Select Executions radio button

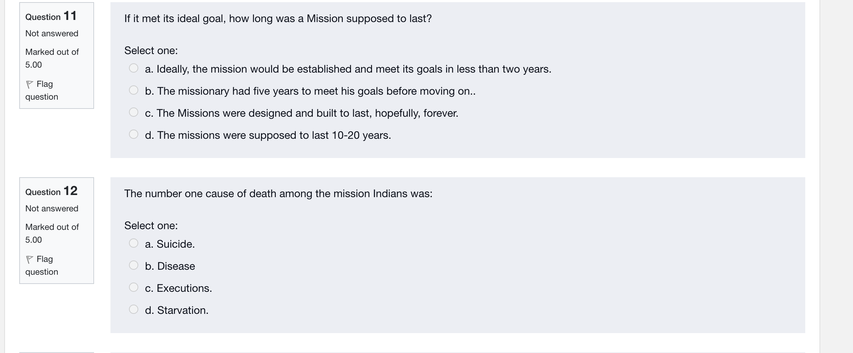click(134, 287)
